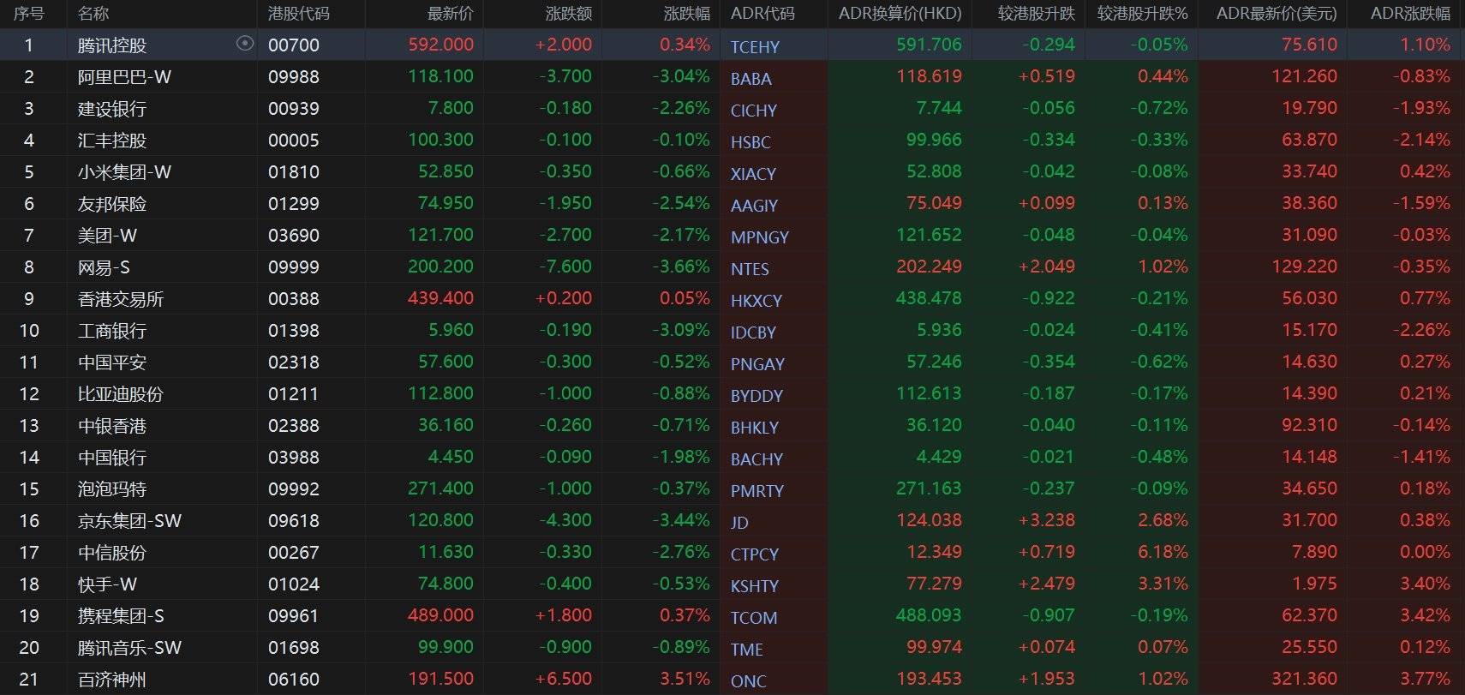Sort by 最新价 column header
Image resolution: width=1465 pixels, height=695 pixels.
pyautogui.click(x=450, y=14)
